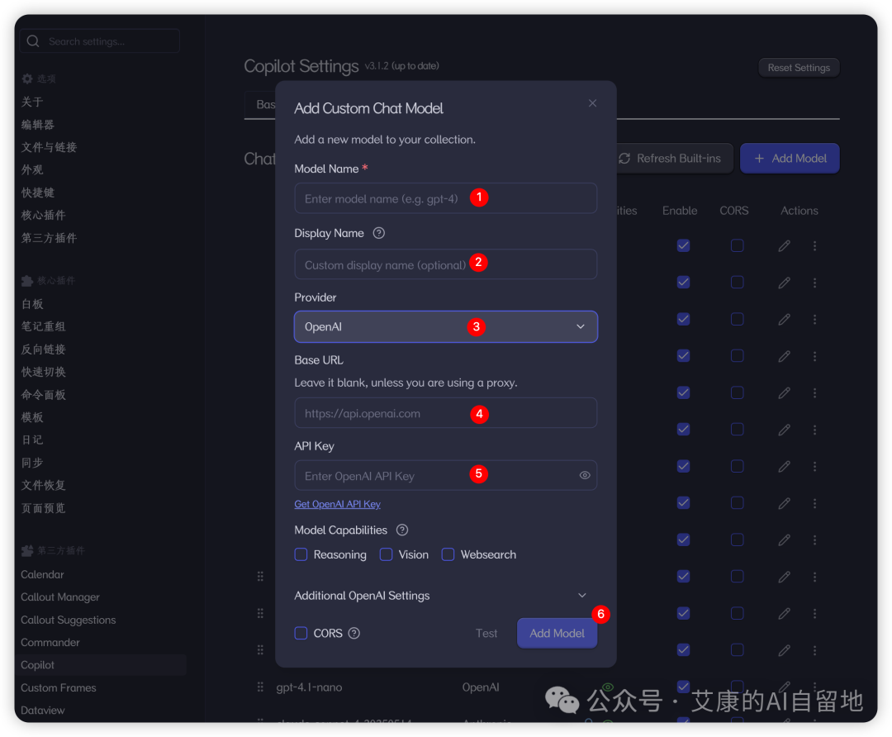Open Custom Frames plugin settings
This screenshot has height=737, width=892.
click(x=59, y=687)
